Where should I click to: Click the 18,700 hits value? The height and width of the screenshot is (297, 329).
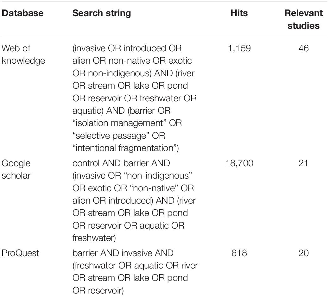[x=239, y=163]
